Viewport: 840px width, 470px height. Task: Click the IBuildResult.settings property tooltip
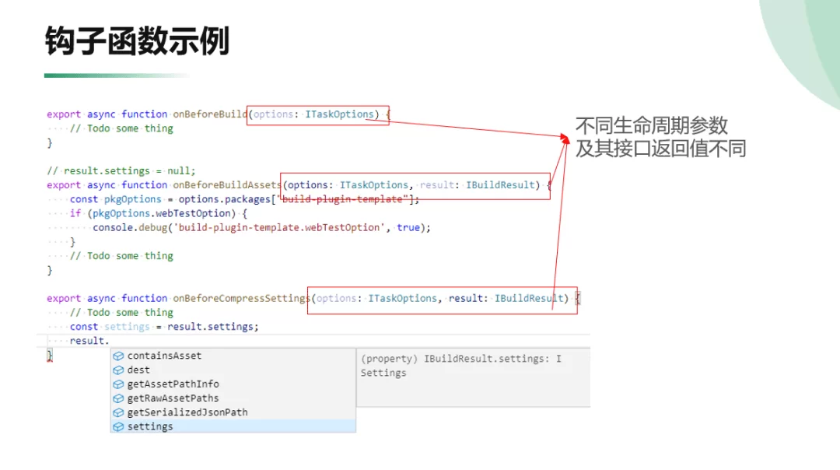pyautogui.click(x=460, y=366)
